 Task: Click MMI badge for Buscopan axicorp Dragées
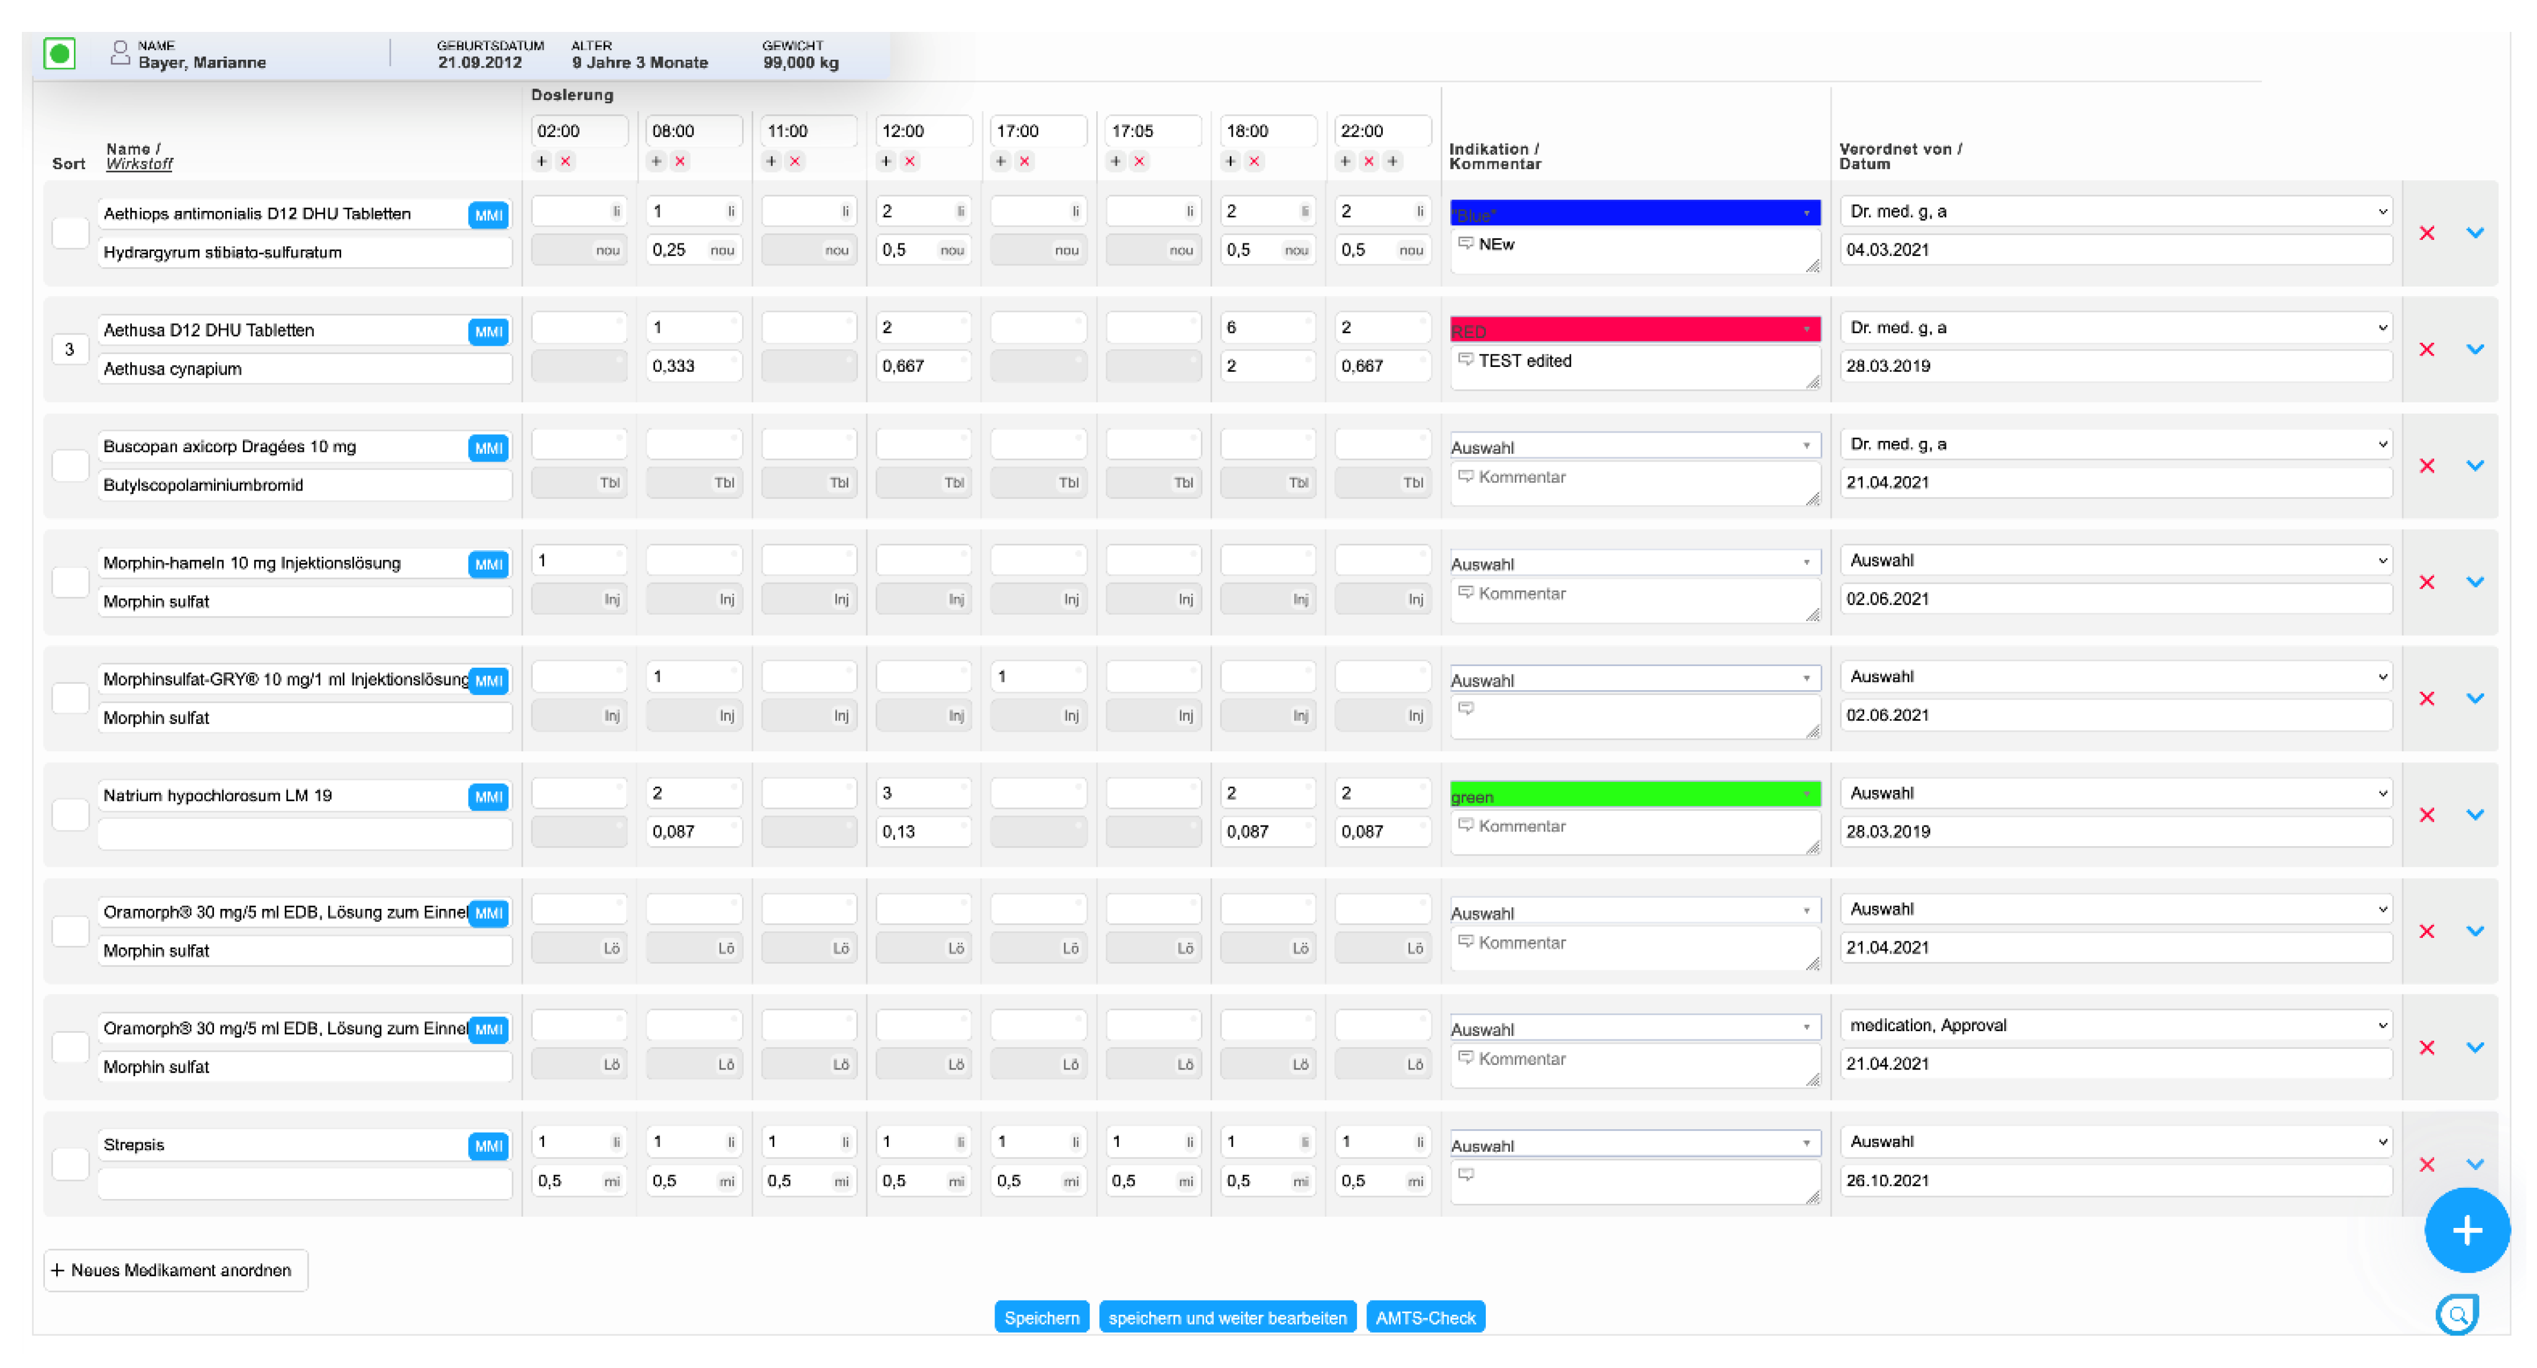coord(488,448)
